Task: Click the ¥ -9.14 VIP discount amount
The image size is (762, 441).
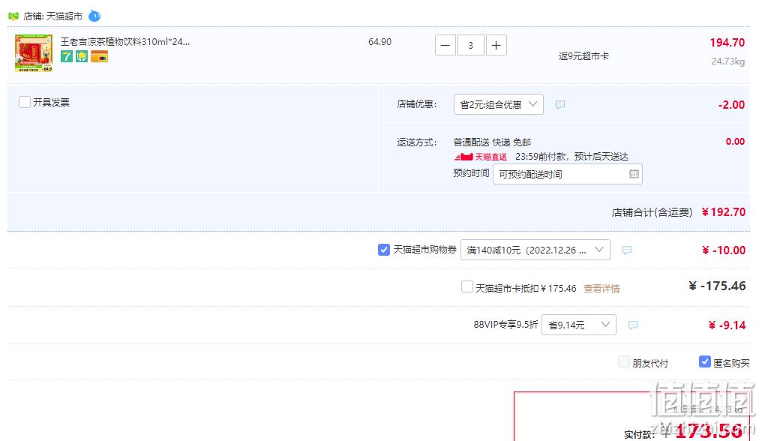Action: point(727,325)
